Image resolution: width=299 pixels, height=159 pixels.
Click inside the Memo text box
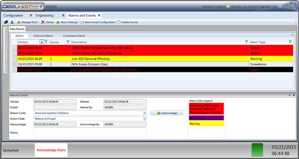(x=90, y=132)
